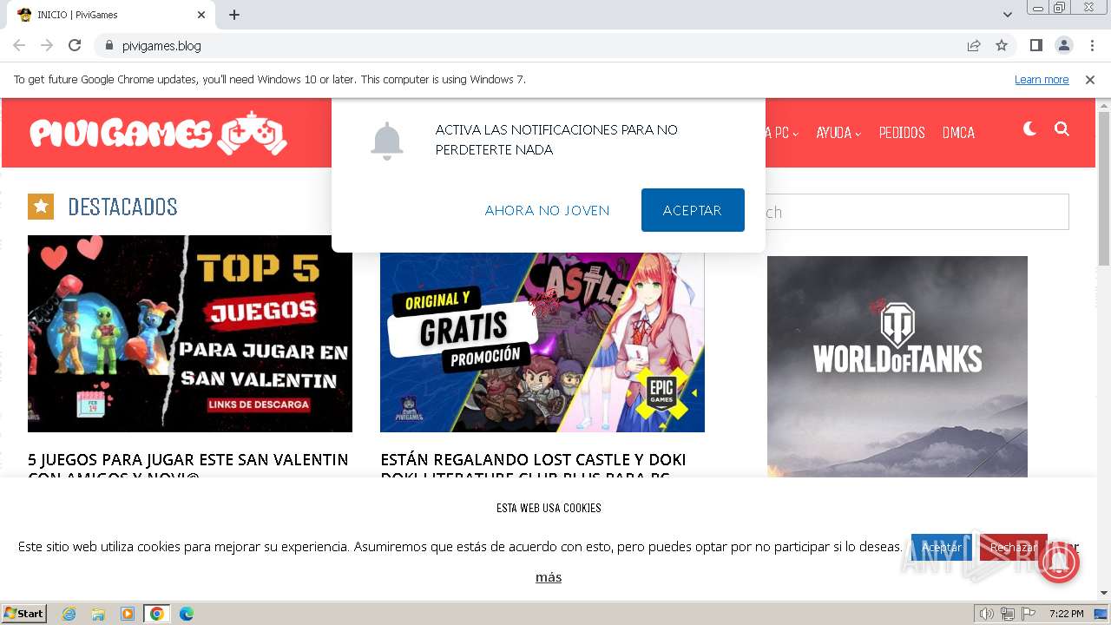Open Top 5 Juegos San Valentin thumbnail

point(190,333)
